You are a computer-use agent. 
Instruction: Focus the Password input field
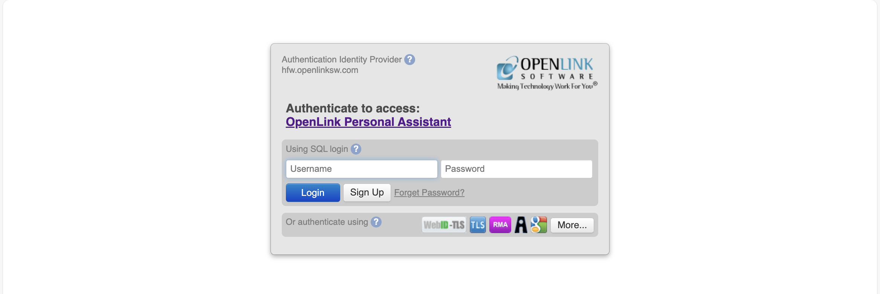516,169
